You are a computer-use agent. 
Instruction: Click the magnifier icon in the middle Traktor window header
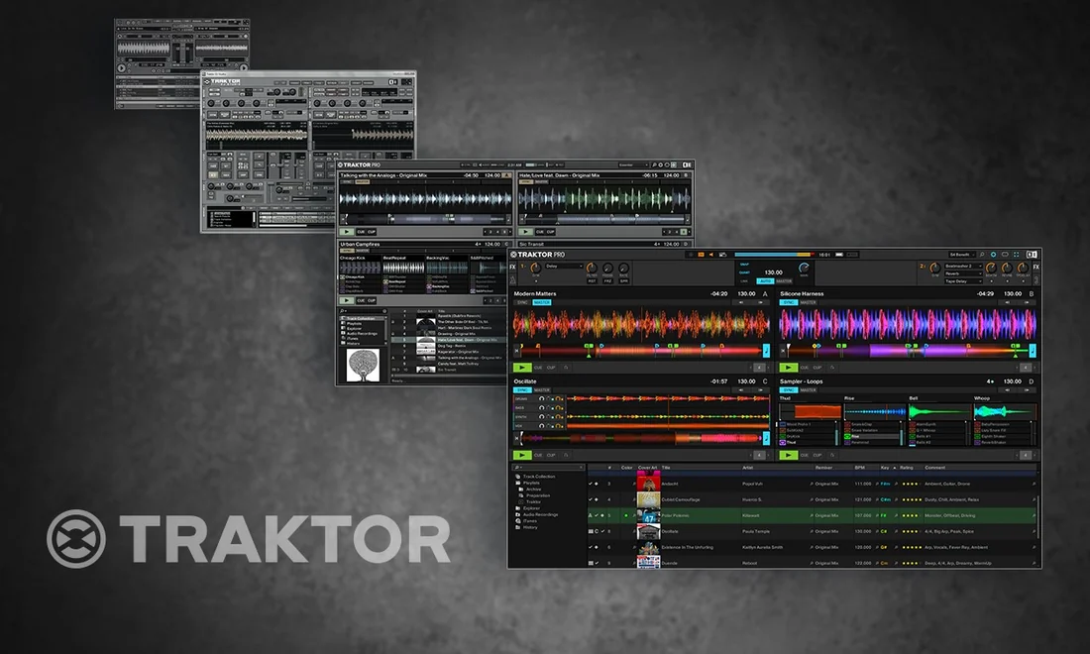pos(654,165)
